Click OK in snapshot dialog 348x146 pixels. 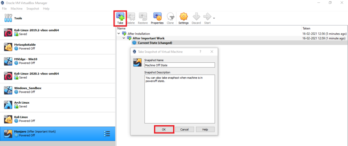163,129
